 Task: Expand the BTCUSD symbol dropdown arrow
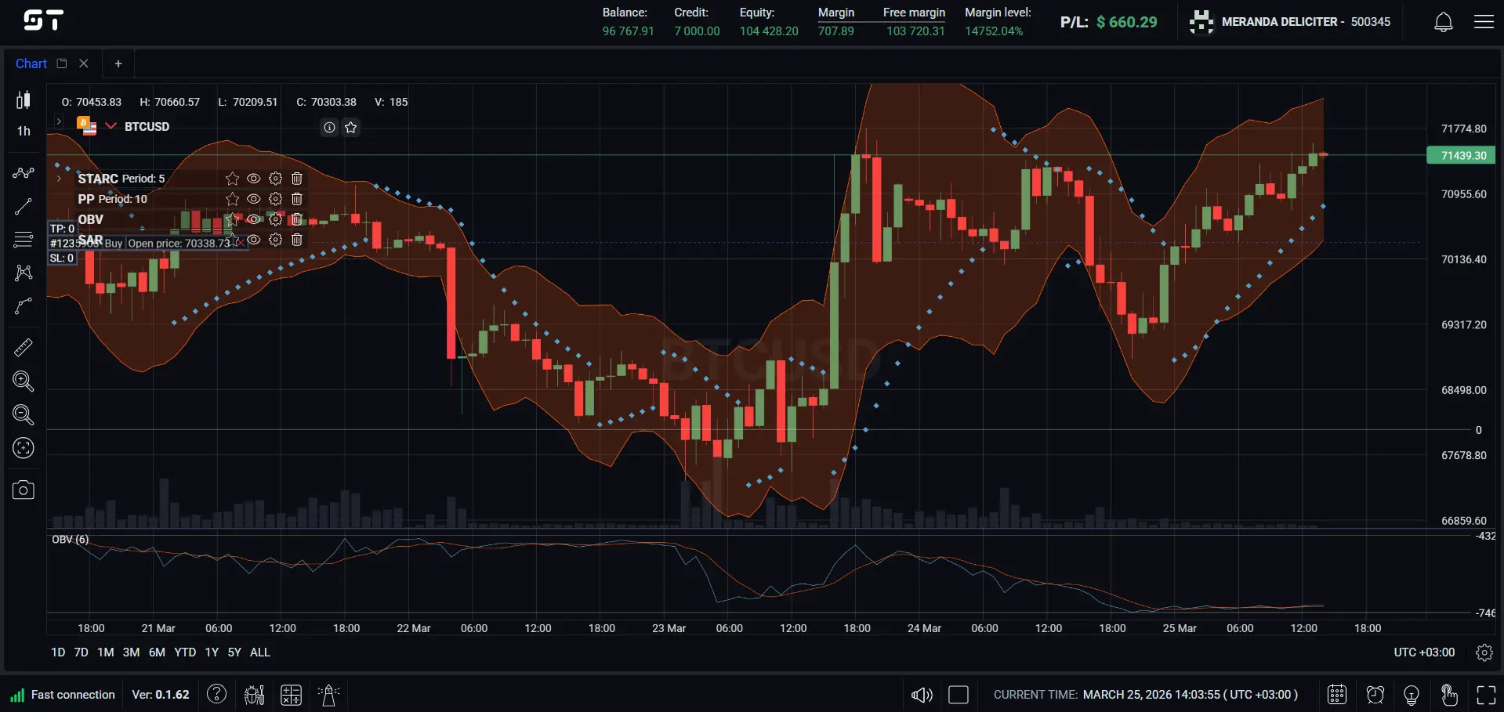110,126
